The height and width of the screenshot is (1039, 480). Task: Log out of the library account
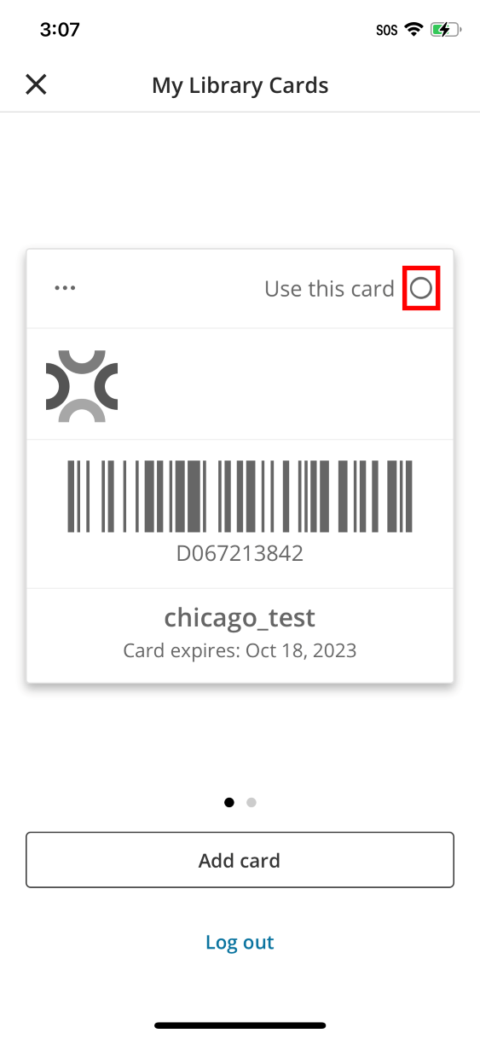pos(240,942)
